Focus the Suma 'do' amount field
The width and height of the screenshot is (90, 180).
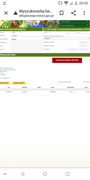(x=83, y=33)
